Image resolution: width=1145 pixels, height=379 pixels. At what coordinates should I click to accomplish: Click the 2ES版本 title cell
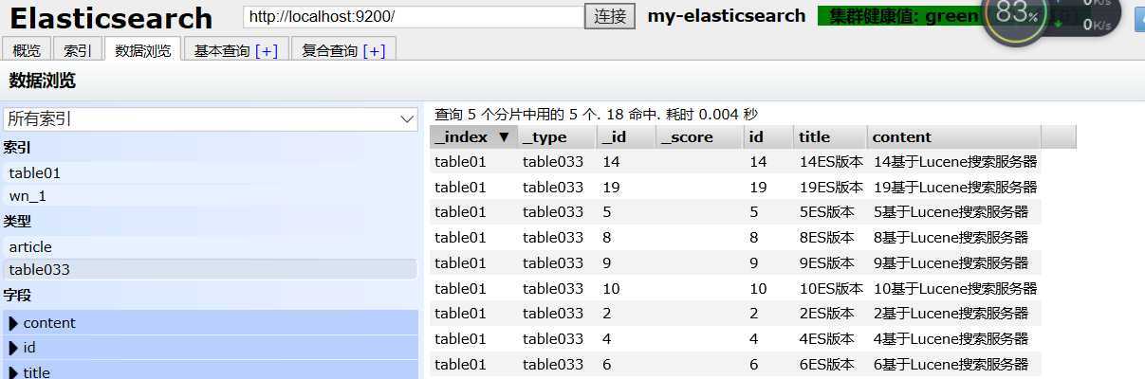click(x=830, y=314)
